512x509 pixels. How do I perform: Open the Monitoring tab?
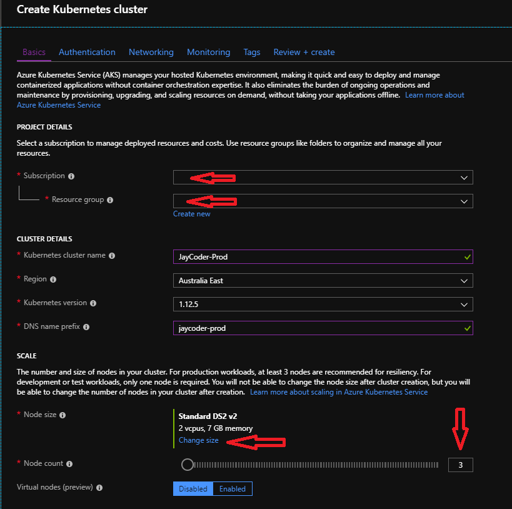209,53
